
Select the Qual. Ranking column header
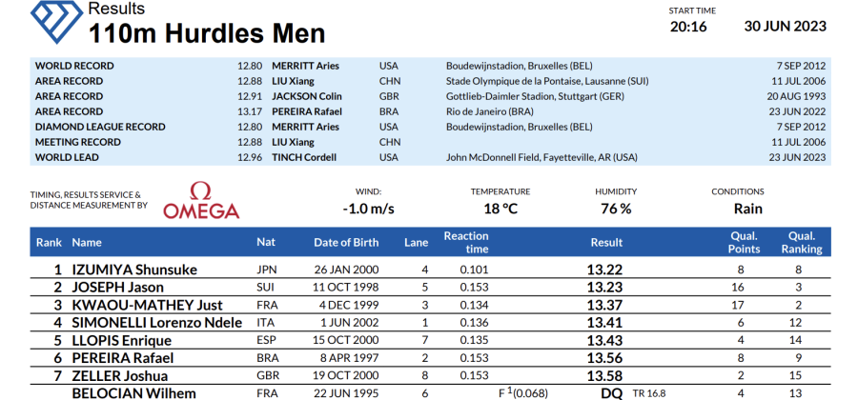pos(801,242)
